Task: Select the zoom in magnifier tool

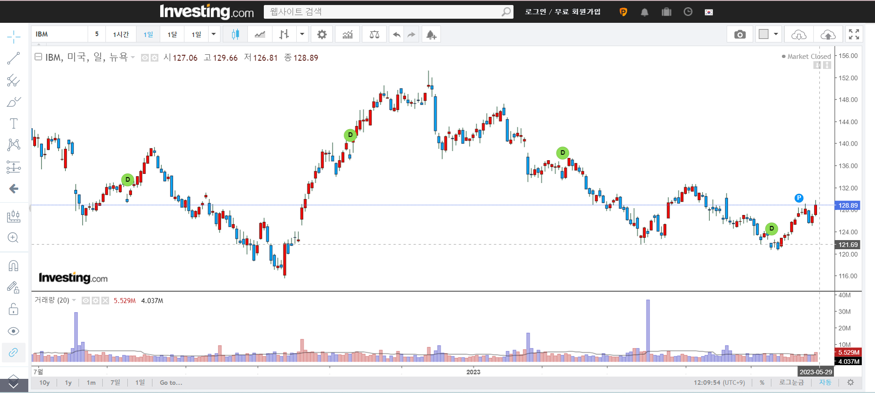Action: coord(14,238)
